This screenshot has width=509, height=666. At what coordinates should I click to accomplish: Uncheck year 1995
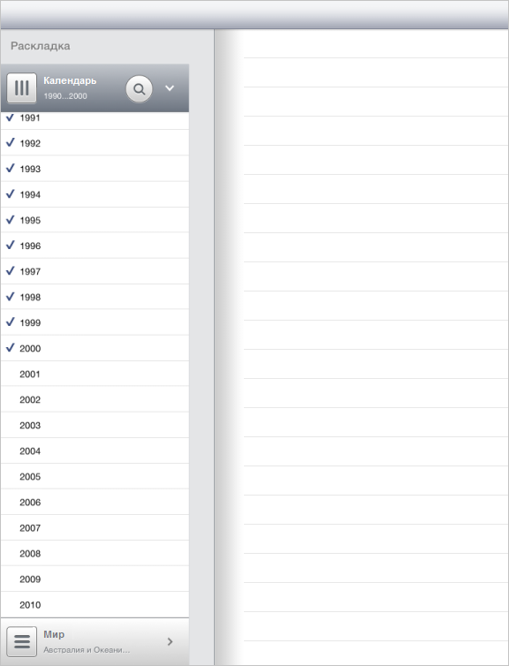click(x=95, y=220)
